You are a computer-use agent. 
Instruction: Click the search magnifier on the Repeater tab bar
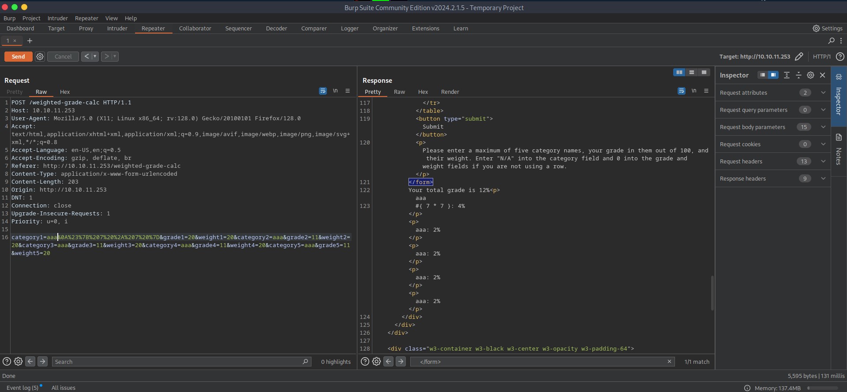click(x=832, y=41)
